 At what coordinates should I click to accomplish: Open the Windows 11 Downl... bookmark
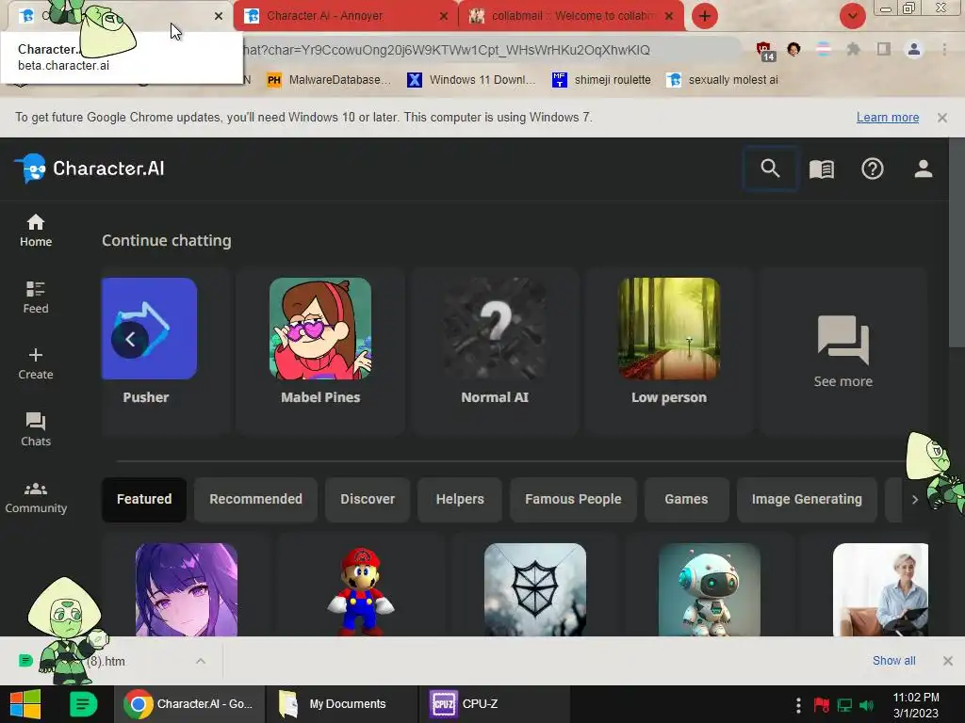pyautogui.click(x=472, y=80)
